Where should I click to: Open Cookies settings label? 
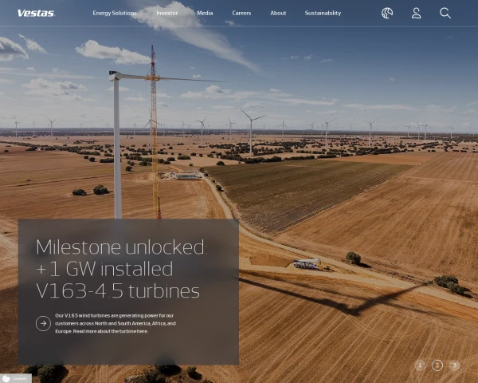tap(20, 378)
